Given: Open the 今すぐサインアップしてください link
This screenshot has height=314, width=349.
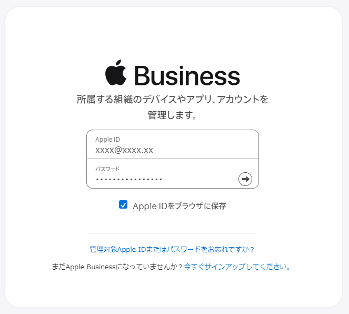Looking at the screenshot, I should [x=237, y=267].
